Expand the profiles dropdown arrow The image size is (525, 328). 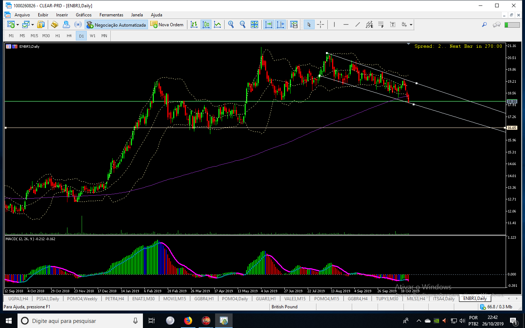coord(32,25)
